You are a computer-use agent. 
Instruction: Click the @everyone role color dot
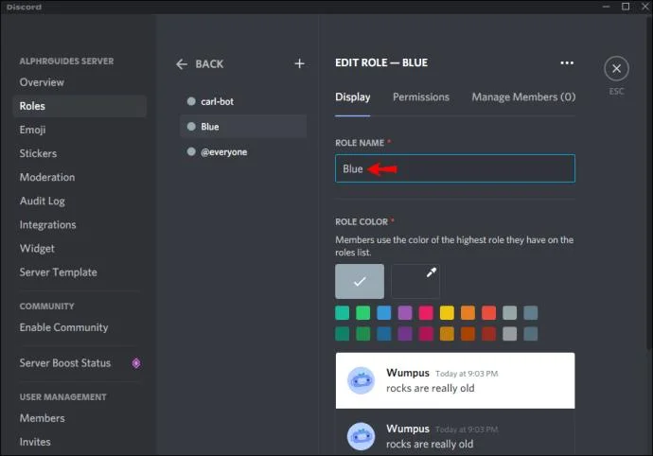coord(191,151)
